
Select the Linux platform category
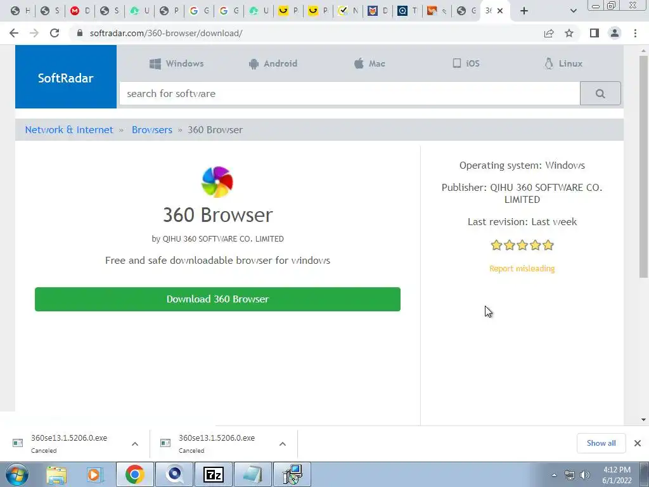pyautogui.click(x=563, y=63)
